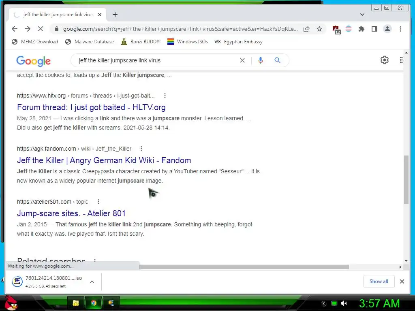Submit search with the magnifier icon

pos(277,60)
